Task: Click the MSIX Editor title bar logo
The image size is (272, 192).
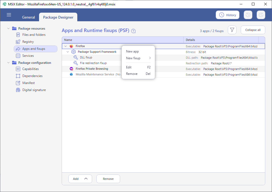Action: (5, 4)
